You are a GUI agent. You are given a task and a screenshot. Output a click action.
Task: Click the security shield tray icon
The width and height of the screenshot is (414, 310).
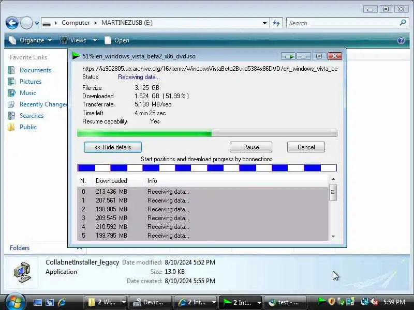pos(332,302)
